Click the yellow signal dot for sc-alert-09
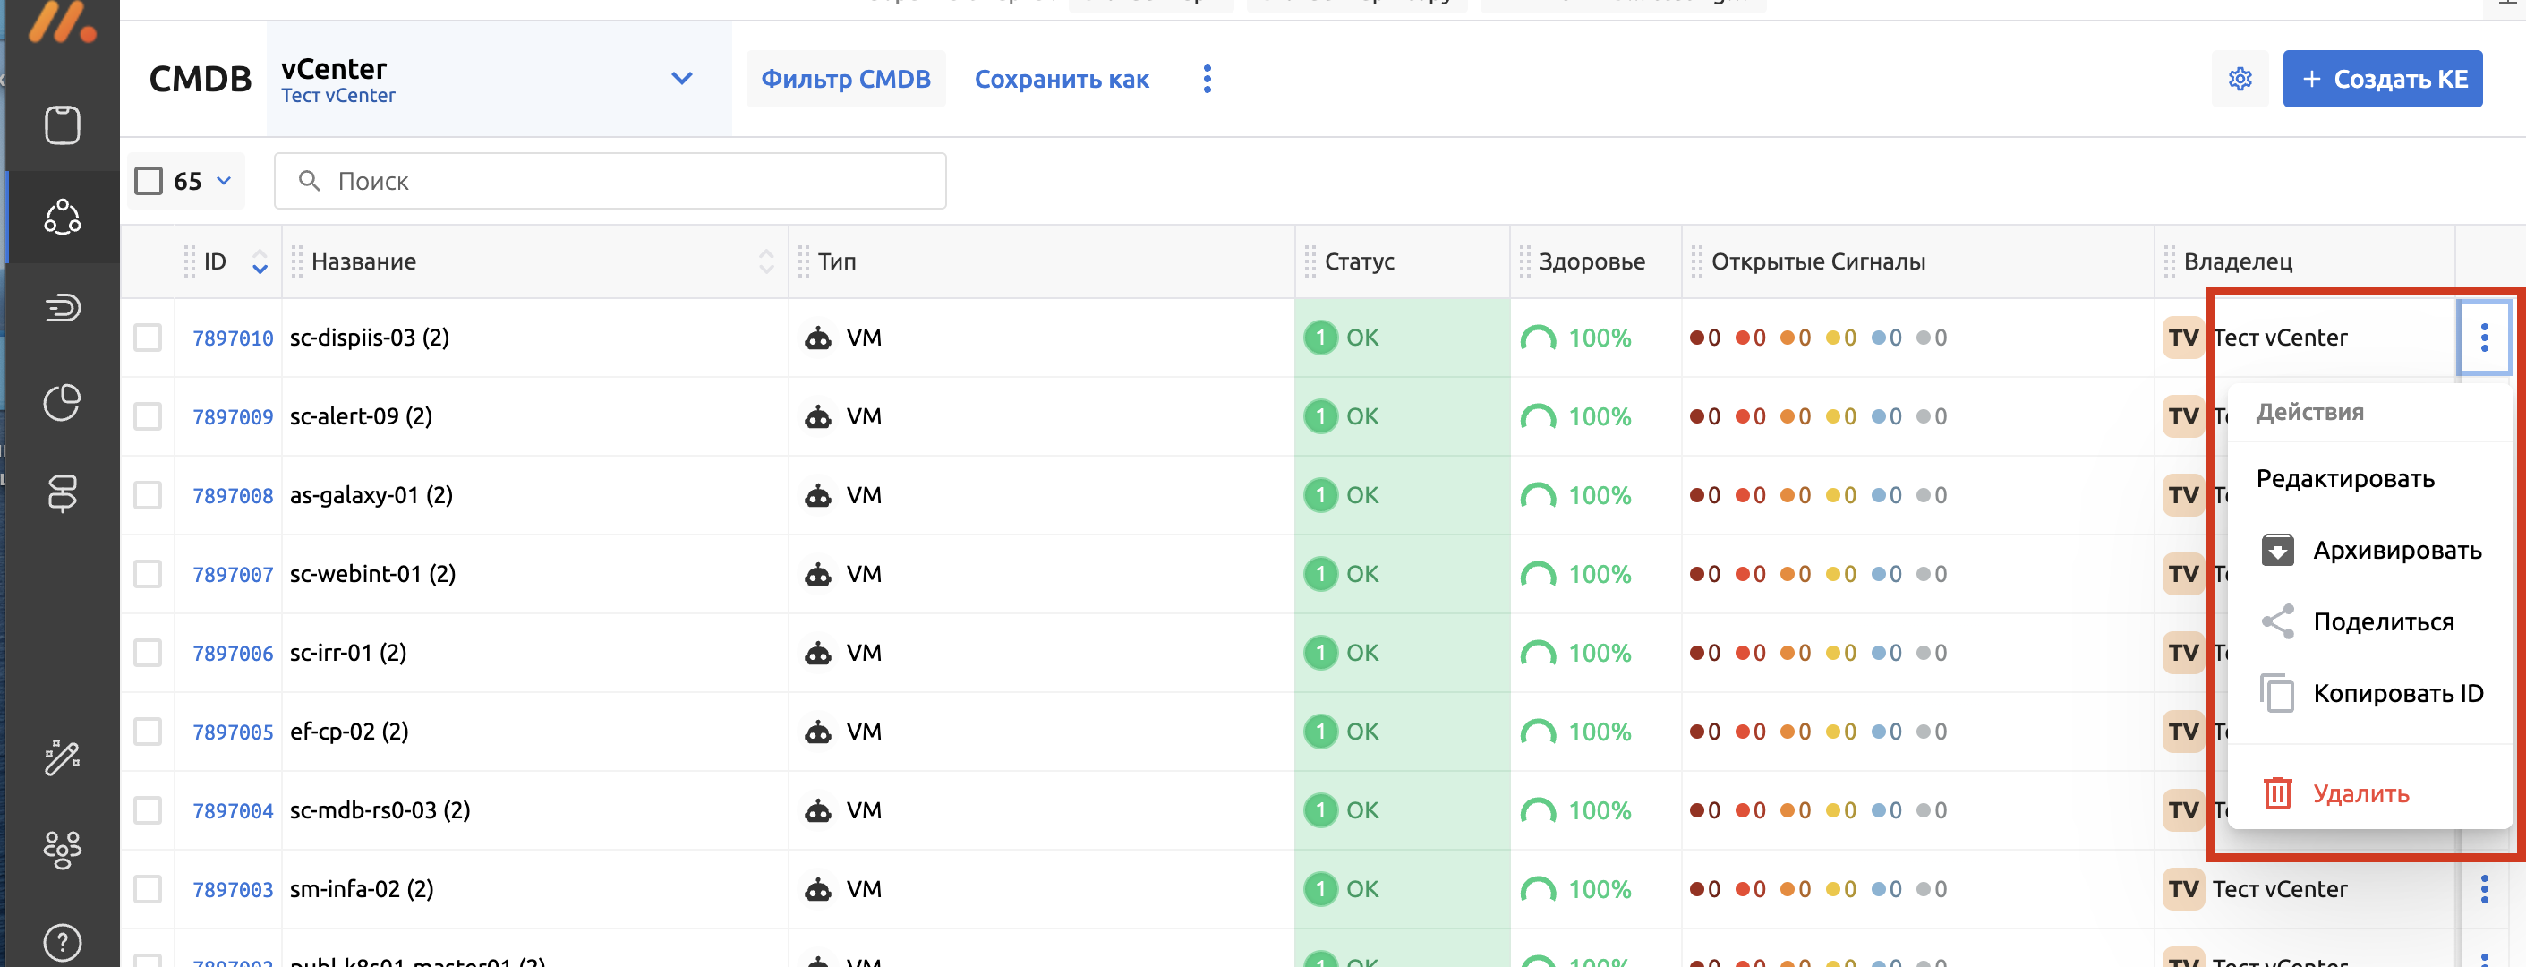This screenshot has width=2526, height=967. click(x=1831, y=417)
